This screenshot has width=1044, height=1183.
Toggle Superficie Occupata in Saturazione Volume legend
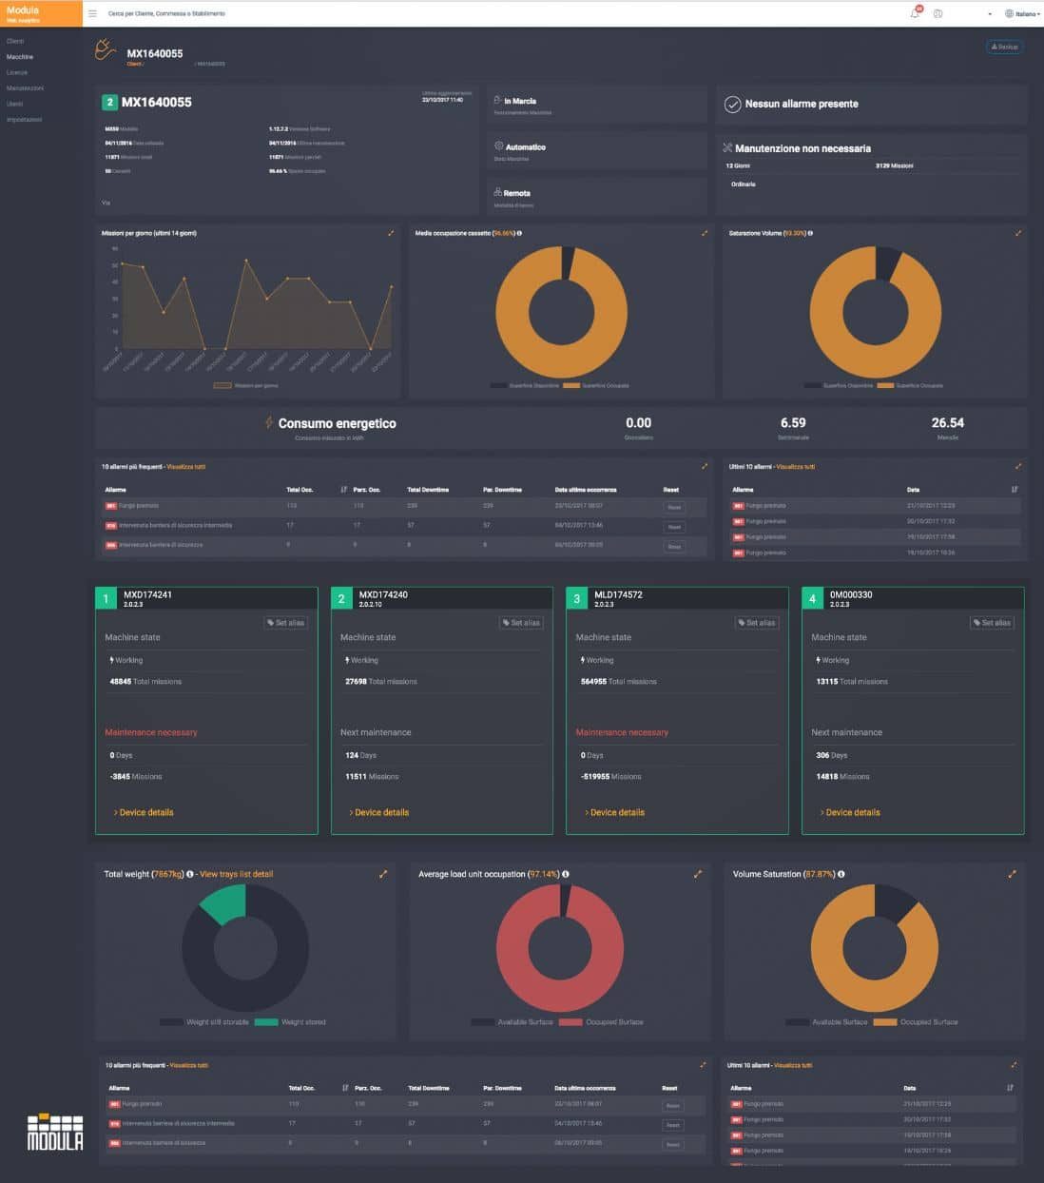[x=910, y=385]
